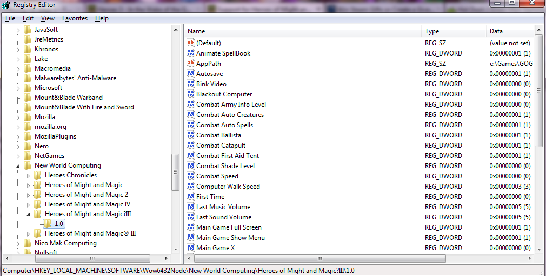Click the Combat Ballista value icon
Screen dimensions: 546x276
click(x=190, y=135)
